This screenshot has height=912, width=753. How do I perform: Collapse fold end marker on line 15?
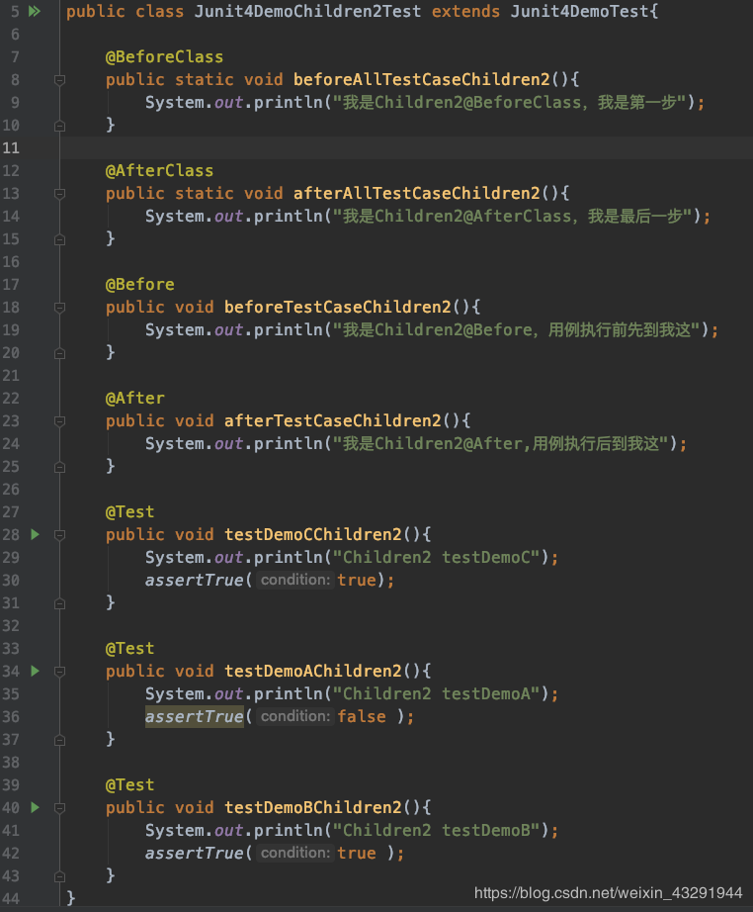59,239
